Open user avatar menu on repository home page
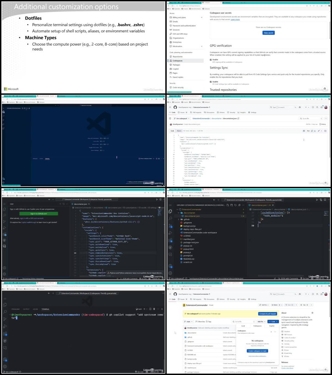332x375 pixels. [326, 294]
